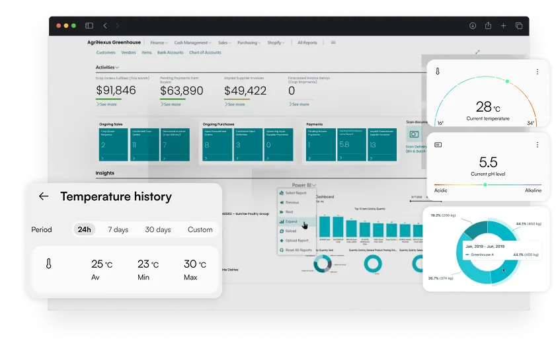The width and height of the screenshot is (556, 347).
Task: Open the Vendors link
Action: (128, 52)
